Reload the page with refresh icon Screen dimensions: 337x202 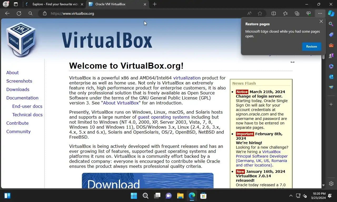pos(19,13)
